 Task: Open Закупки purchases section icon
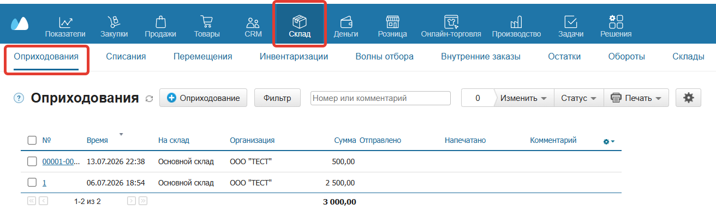[114, 22]
